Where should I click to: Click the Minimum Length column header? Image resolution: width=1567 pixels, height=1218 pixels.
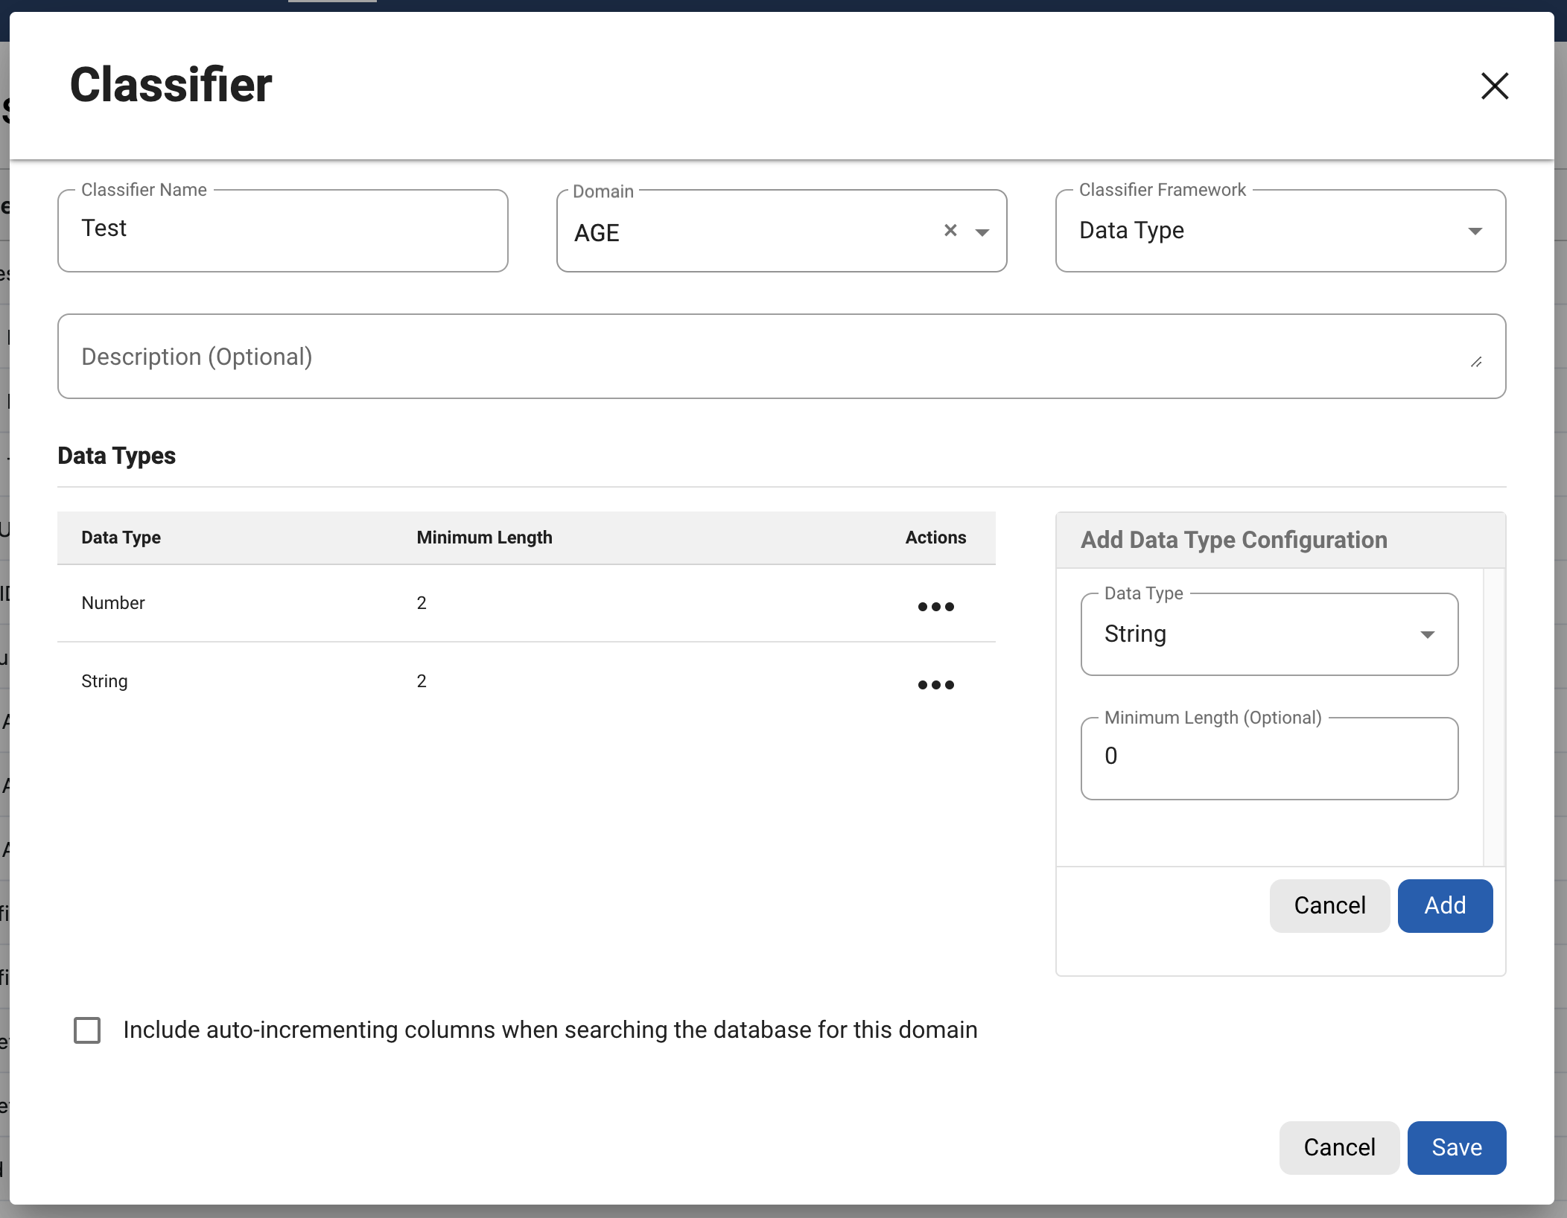[484, 538]
